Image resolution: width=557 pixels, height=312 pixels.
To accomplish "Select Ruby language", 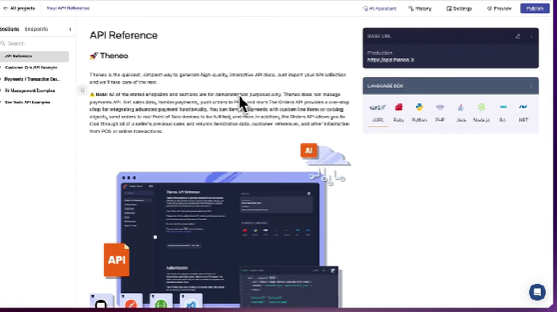I will 399,113.
